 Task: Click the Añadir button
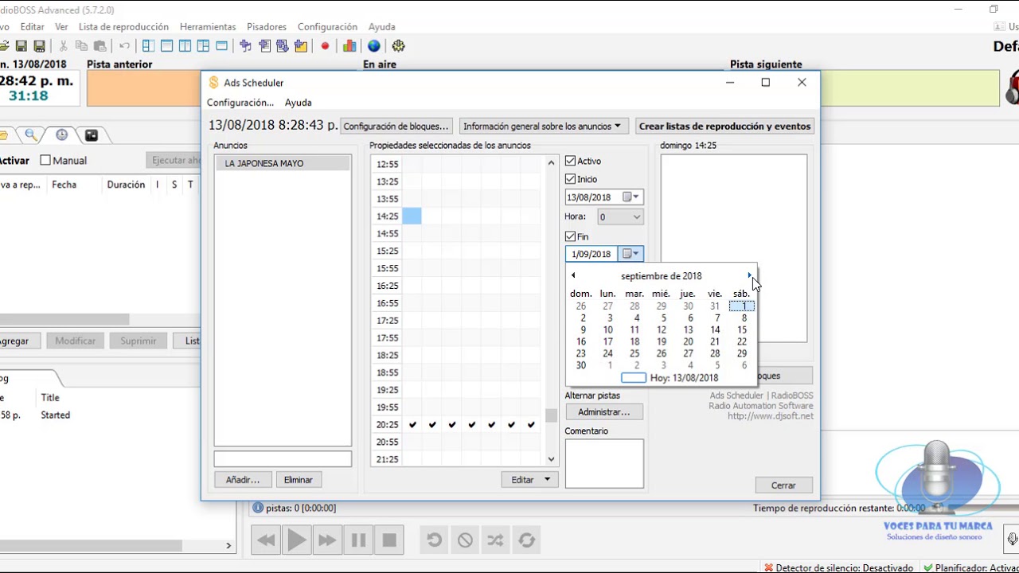243,480
